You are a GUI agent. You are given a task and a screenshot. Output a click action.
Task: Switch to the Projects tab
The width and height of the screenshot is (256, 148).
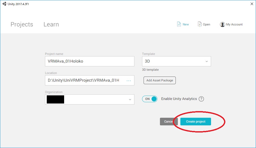coord(22,24)
